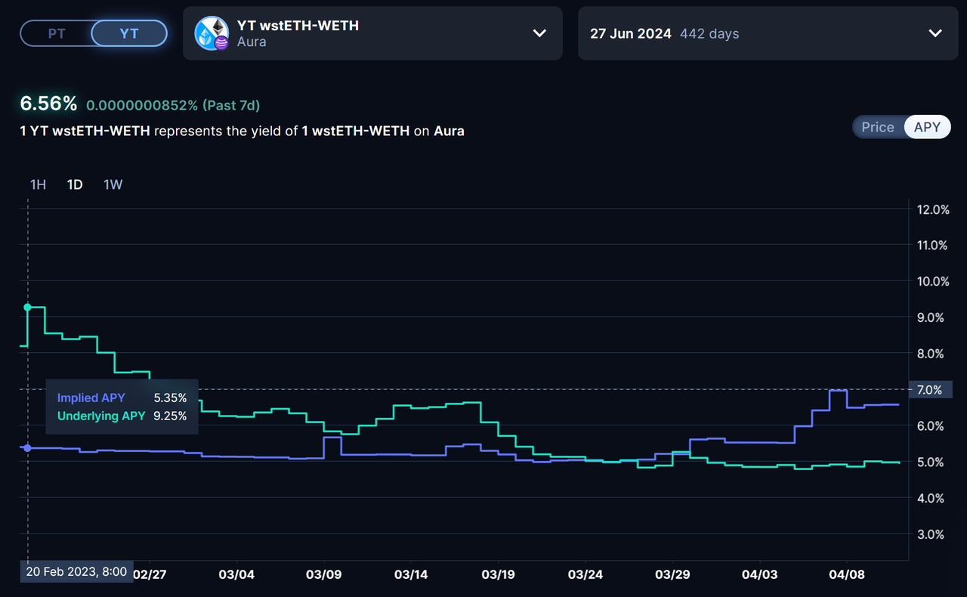
Task: Expand the YT wstETH-WETH asset chevron
Action: point(539,33)
